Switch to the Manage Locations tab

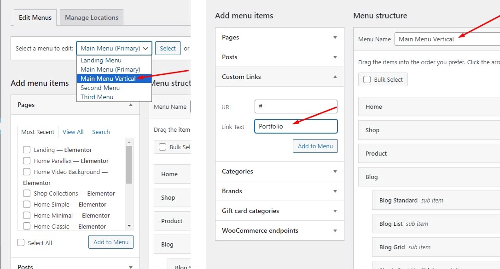coord(92,17)
